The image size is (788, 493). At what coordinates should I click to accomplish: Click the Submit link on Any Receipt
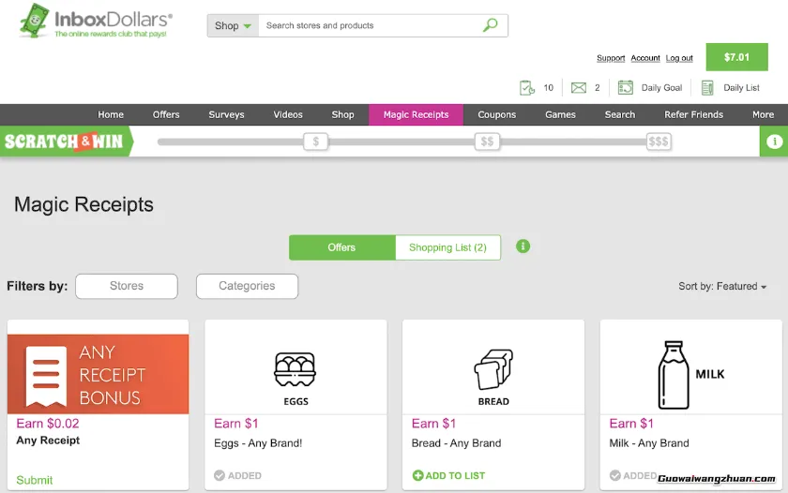click(35, 480)
